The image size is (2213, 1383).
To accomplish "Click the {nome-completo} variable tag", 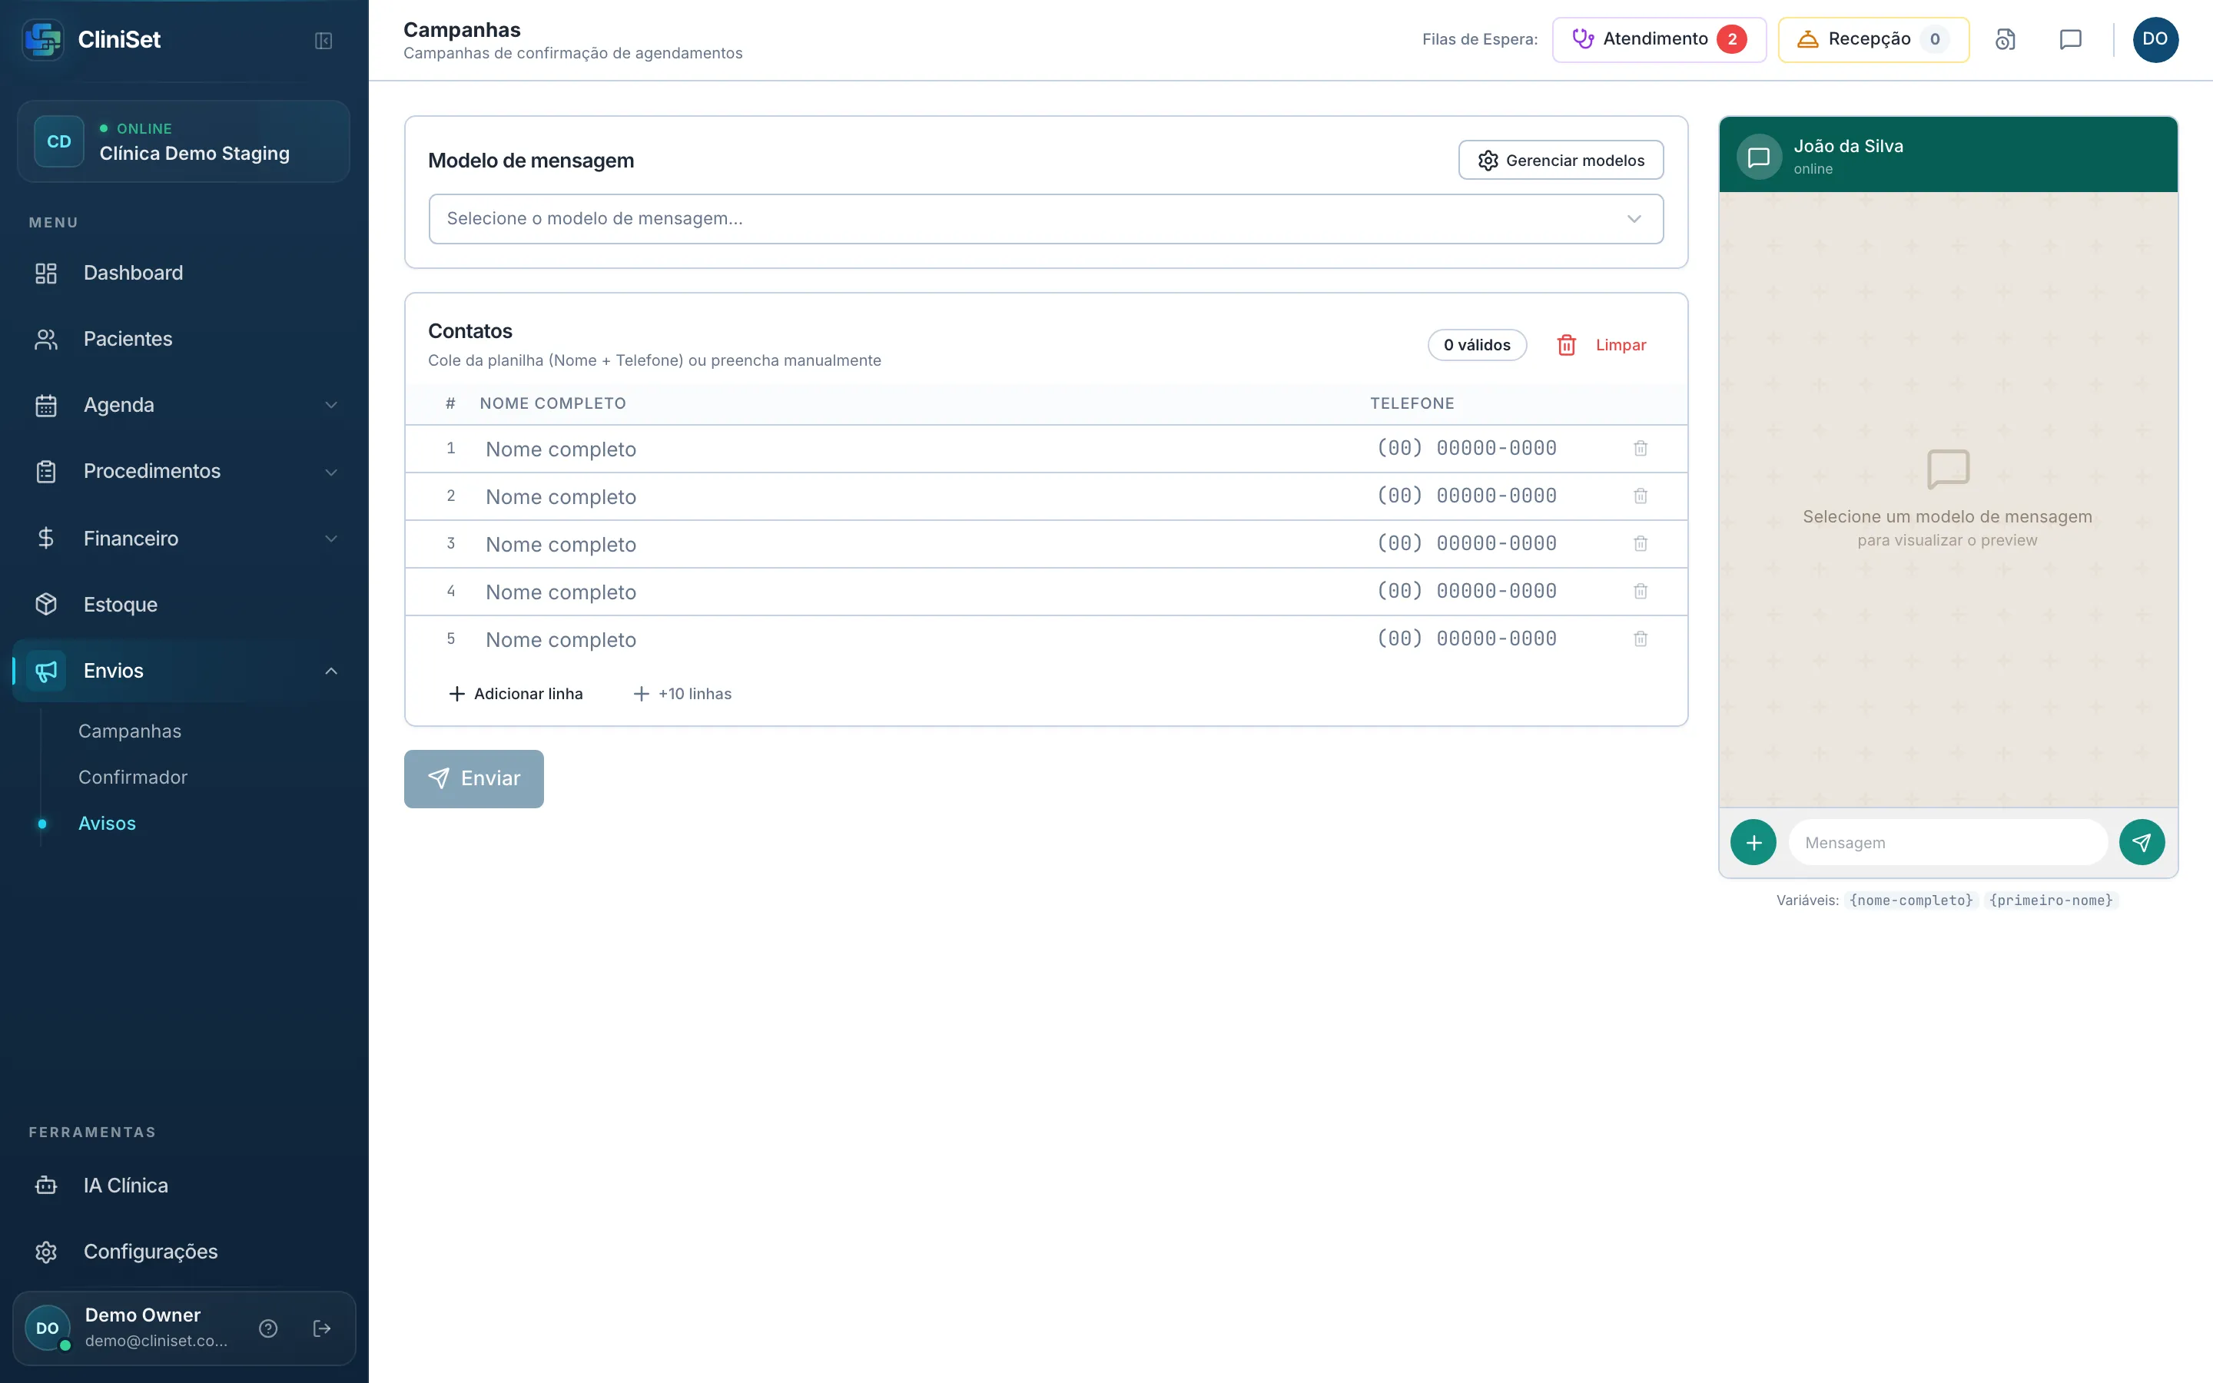I will (x=1910, y=900).
